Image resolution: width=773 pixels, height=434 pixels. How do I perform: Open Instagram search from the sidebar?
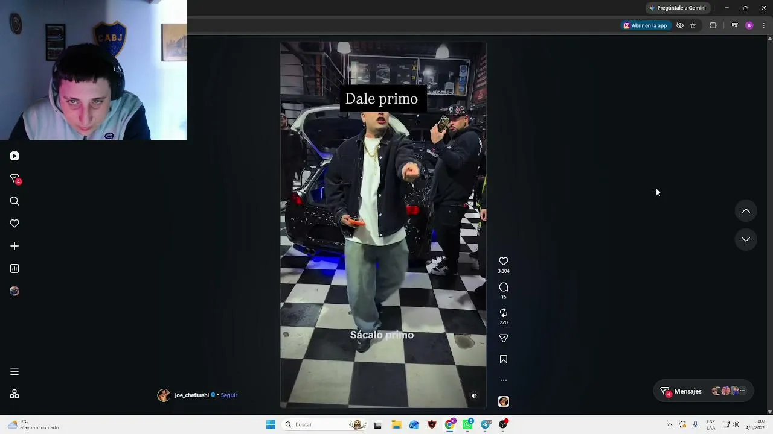coord(14,201)
